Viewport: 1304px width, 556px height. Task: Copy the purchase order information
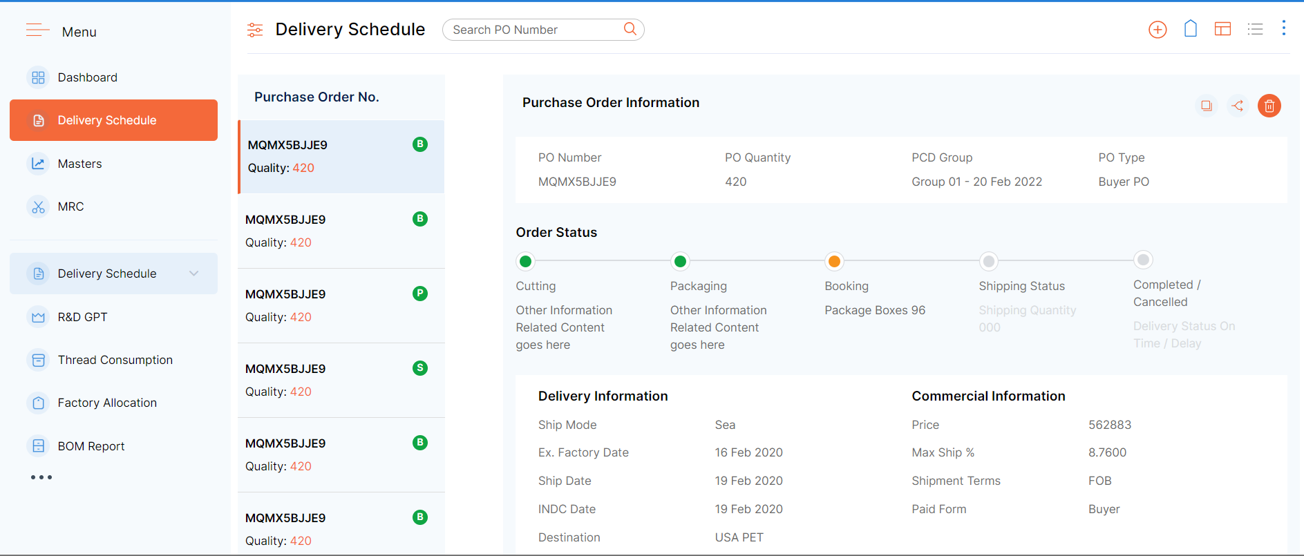tap(1206, 106)
